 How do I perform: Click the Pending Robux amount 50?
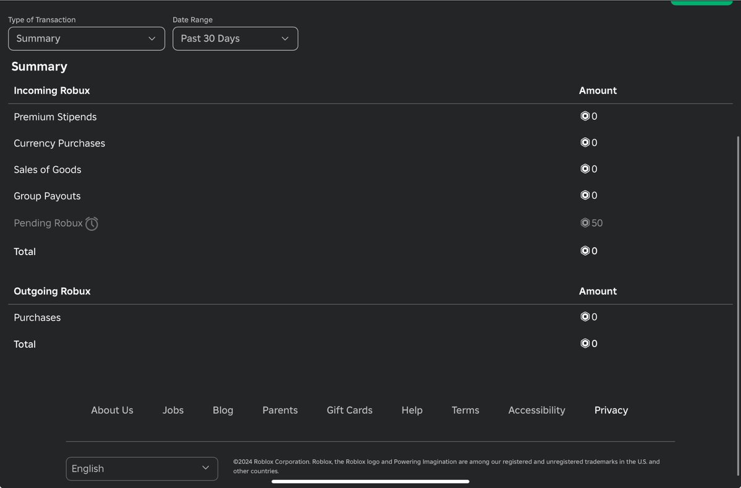597,223
